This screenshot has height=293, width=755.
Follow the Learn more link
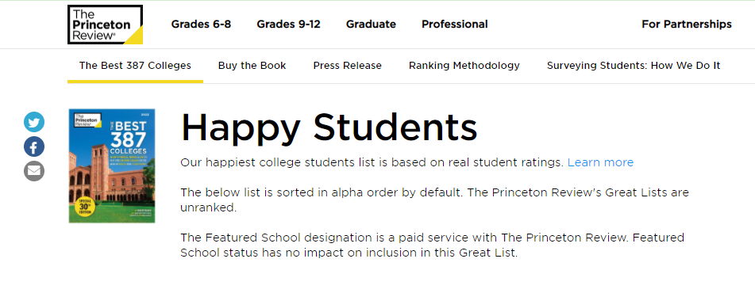(600, 162)
